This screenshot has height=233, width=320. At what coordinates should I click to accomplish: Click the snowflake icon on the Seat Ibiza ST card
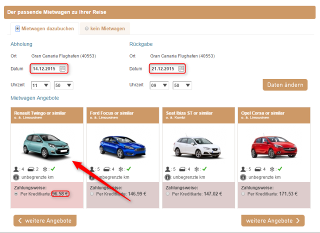click(x=196, y=169)
